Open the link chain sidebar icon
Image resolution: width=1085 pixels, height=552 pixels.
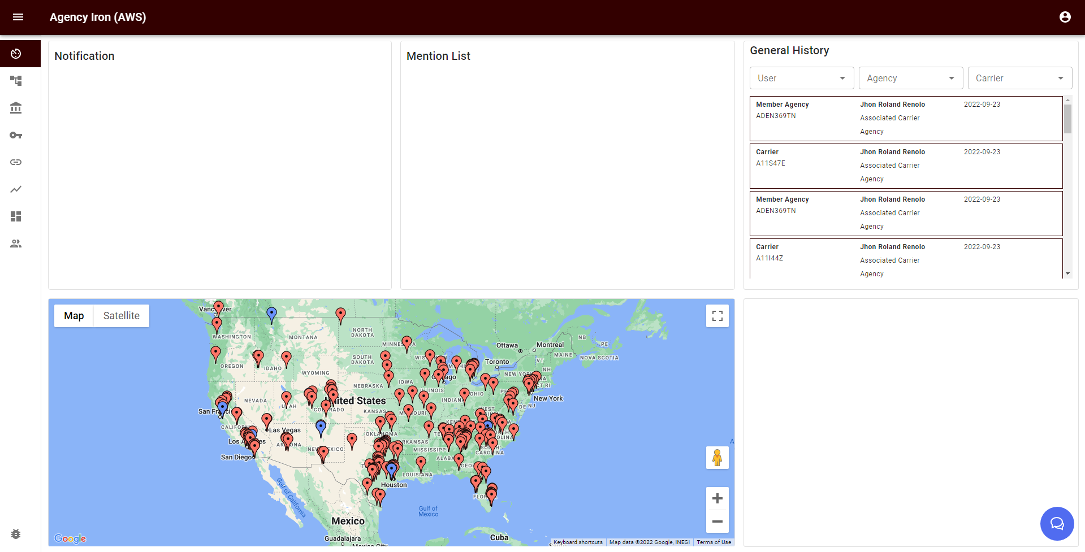coord(16,162)
